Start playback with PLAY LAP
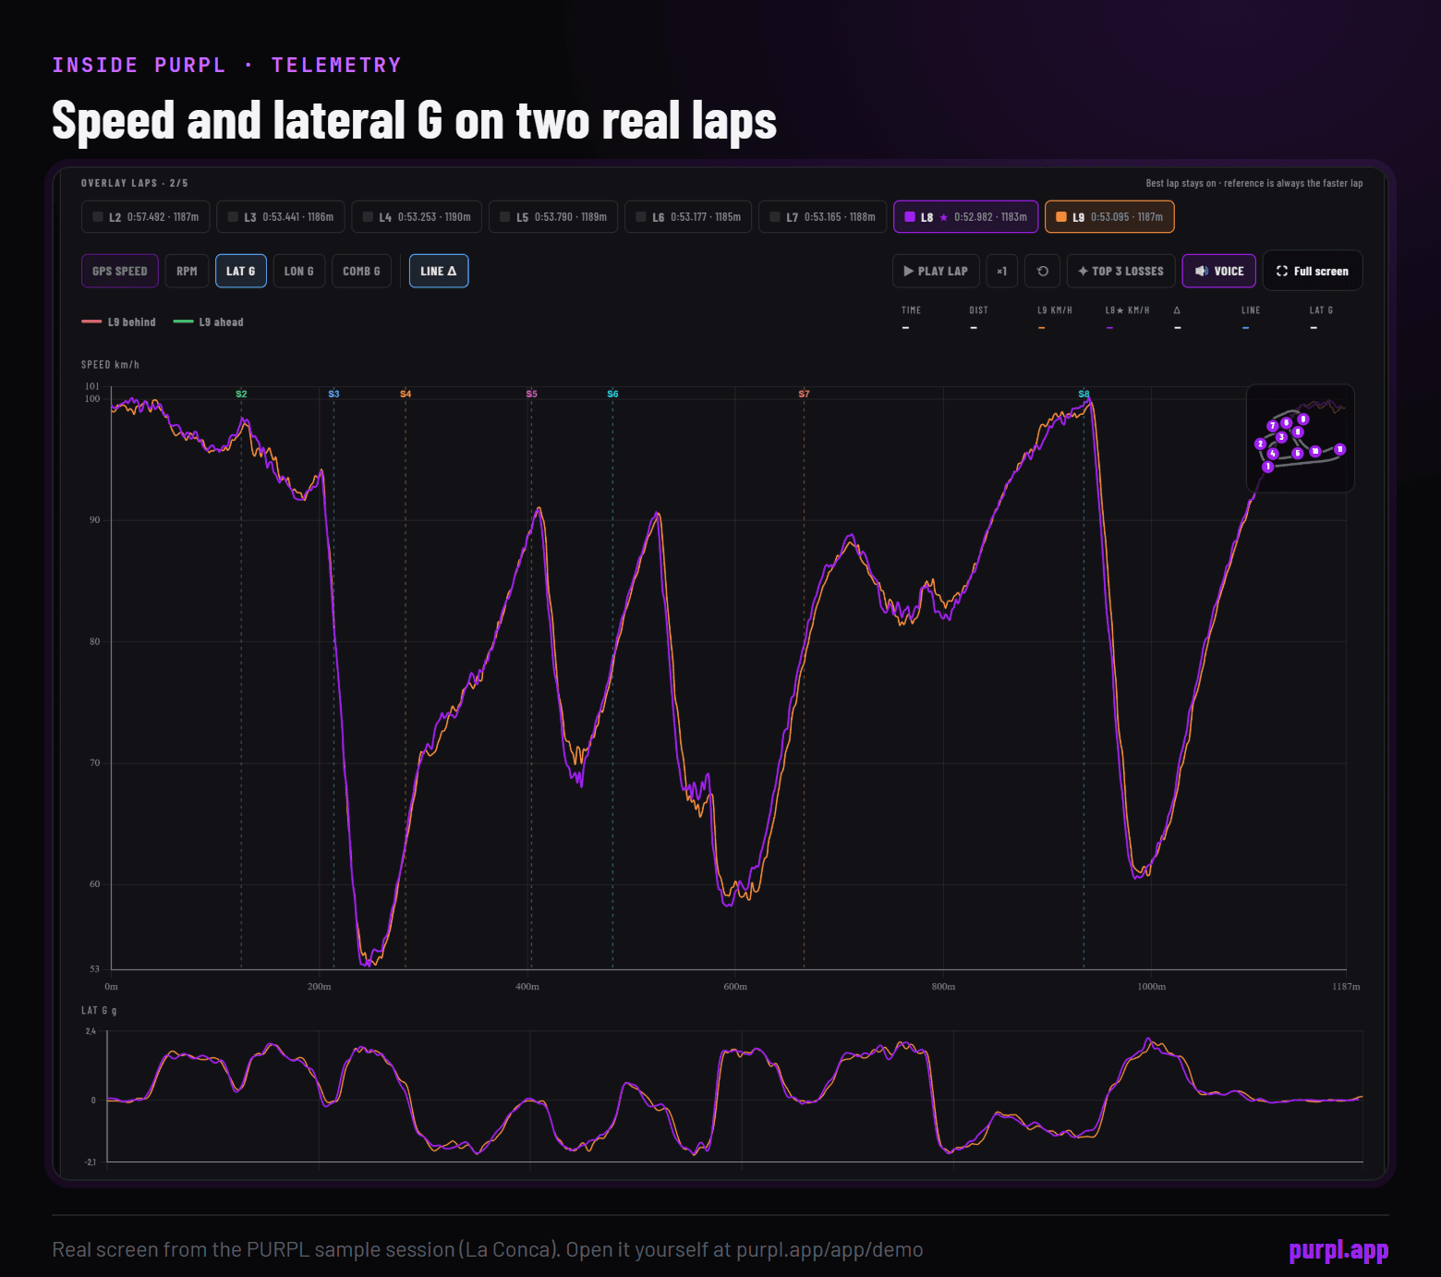 (x=934, y=271)
